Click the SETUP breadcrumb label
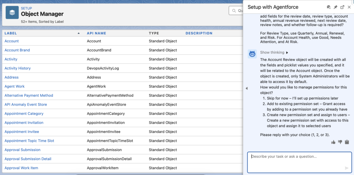 26,8
